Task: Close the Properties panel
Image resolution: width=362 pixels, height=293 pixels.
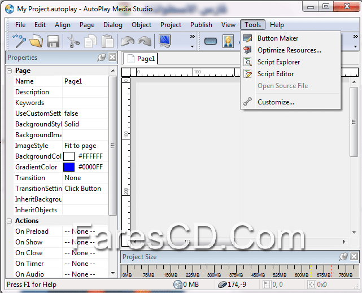Action: (112, 57)
